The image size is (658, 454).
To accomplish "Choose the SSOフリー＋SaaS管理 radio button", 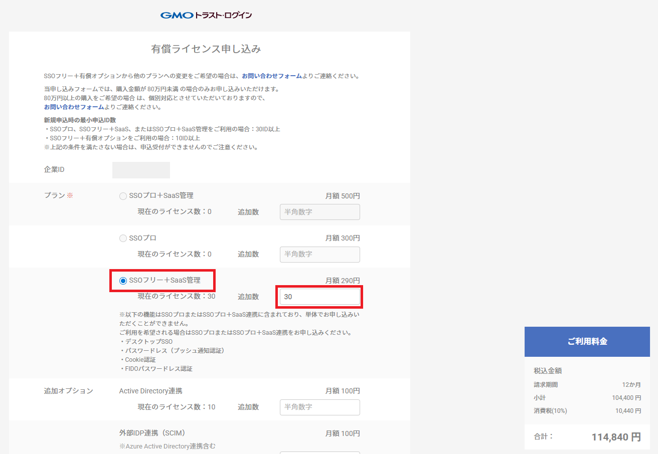I will pyautogui.click(x=123, y=281).
